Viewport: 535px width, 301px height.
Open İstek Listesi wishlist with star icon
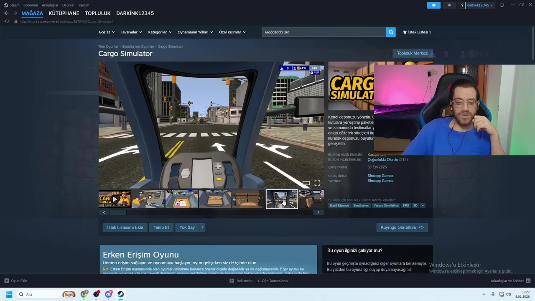click(416, 32)
